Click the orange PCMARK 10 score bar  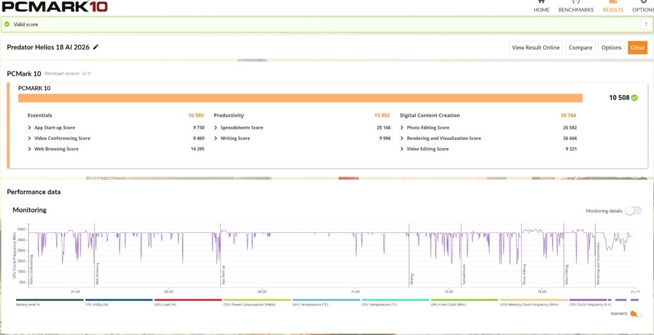click(x=300, y=98)
